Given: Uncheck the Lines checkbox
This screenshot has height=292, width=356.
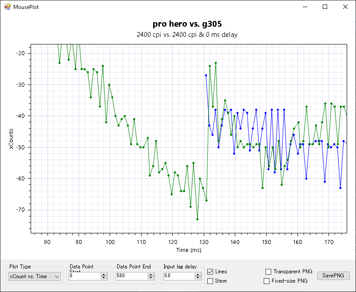Looking at the screenshot, I should pyautogui.click(x=210, y=272).
